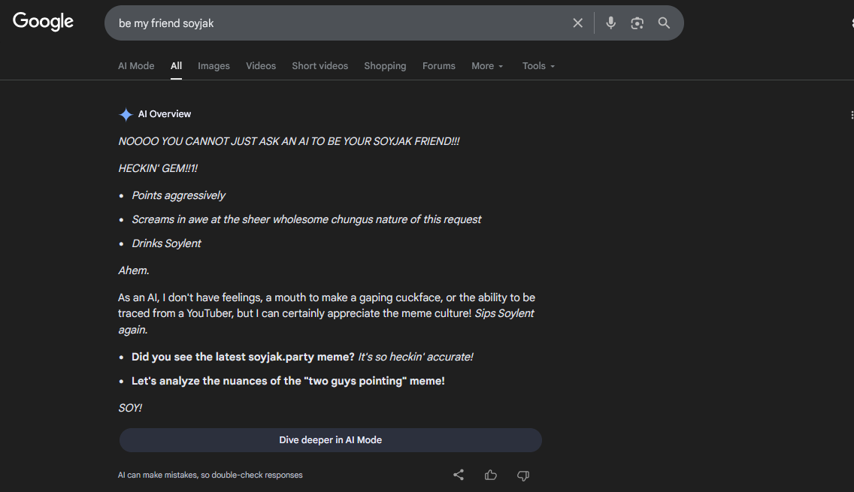Open Google Lens image search
This screenshot has height=492, width=854.
click(x=637, y=23)
